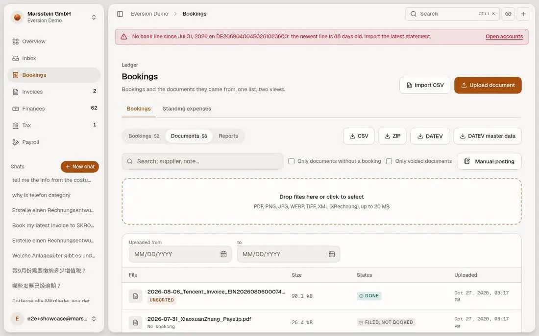The image size is (539, 336).
Task: Go to Overview in sidebar
Action: (53, 42)
